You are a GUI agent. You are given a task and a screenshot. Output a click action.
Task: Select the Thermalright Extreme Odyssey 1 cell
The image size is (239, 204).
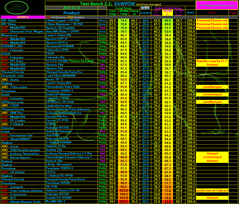point(72,157)
